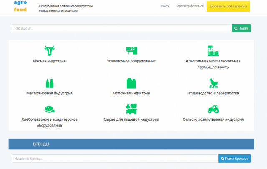
Task: Open Молочная индустрия category link
Action: click(131, 93)
